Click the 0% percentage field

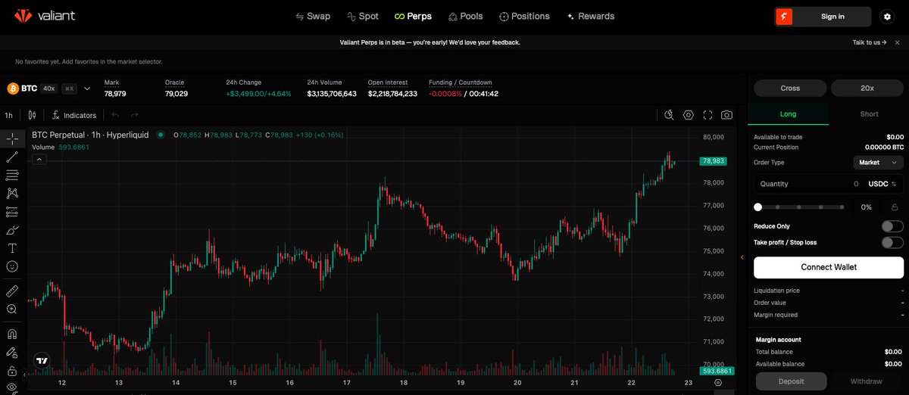point(867,207)
